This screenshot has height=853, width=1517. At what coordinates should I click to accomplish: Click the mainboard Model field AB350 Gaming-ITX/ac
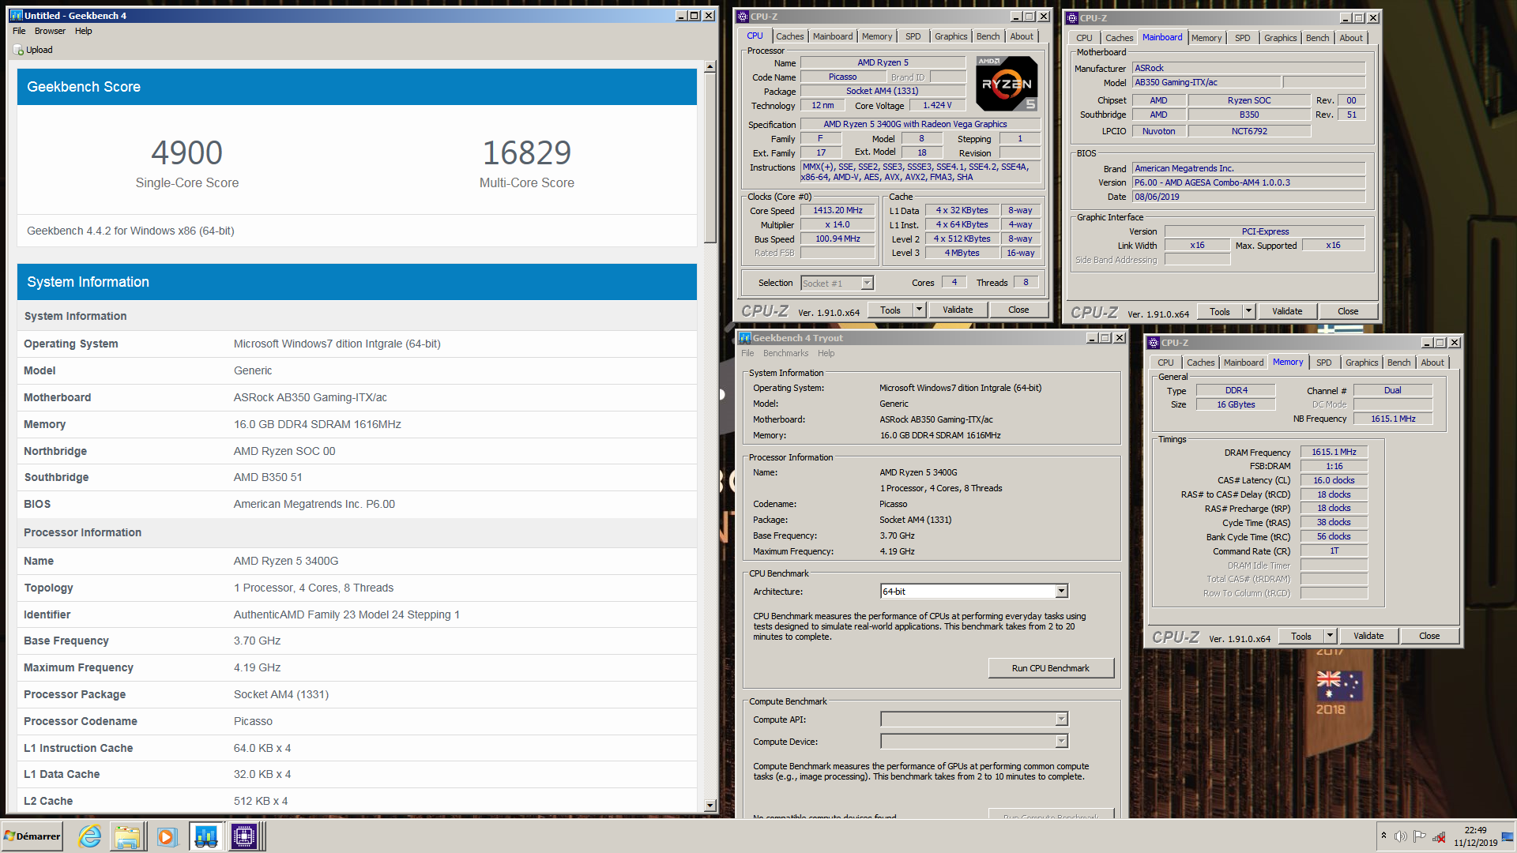pos(1206,82)
